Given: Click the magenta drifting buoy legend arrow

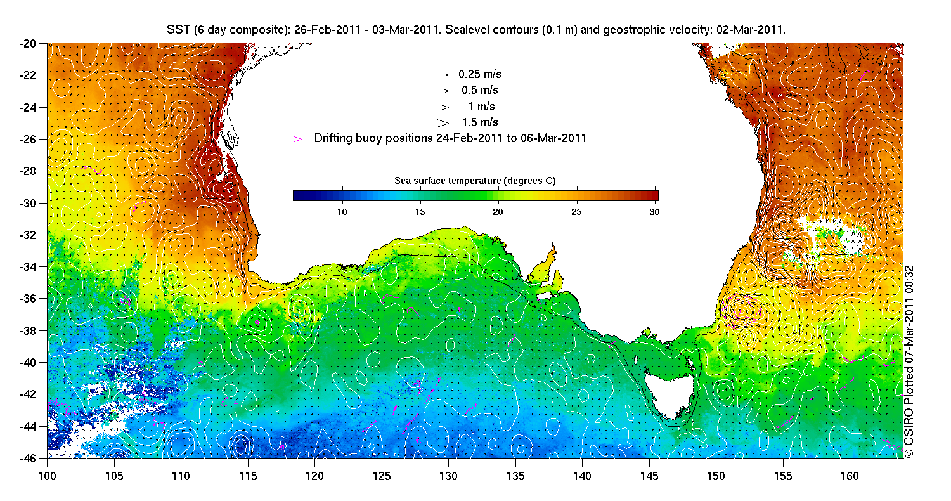Looking at the screenshot, I should click(298, 138).
